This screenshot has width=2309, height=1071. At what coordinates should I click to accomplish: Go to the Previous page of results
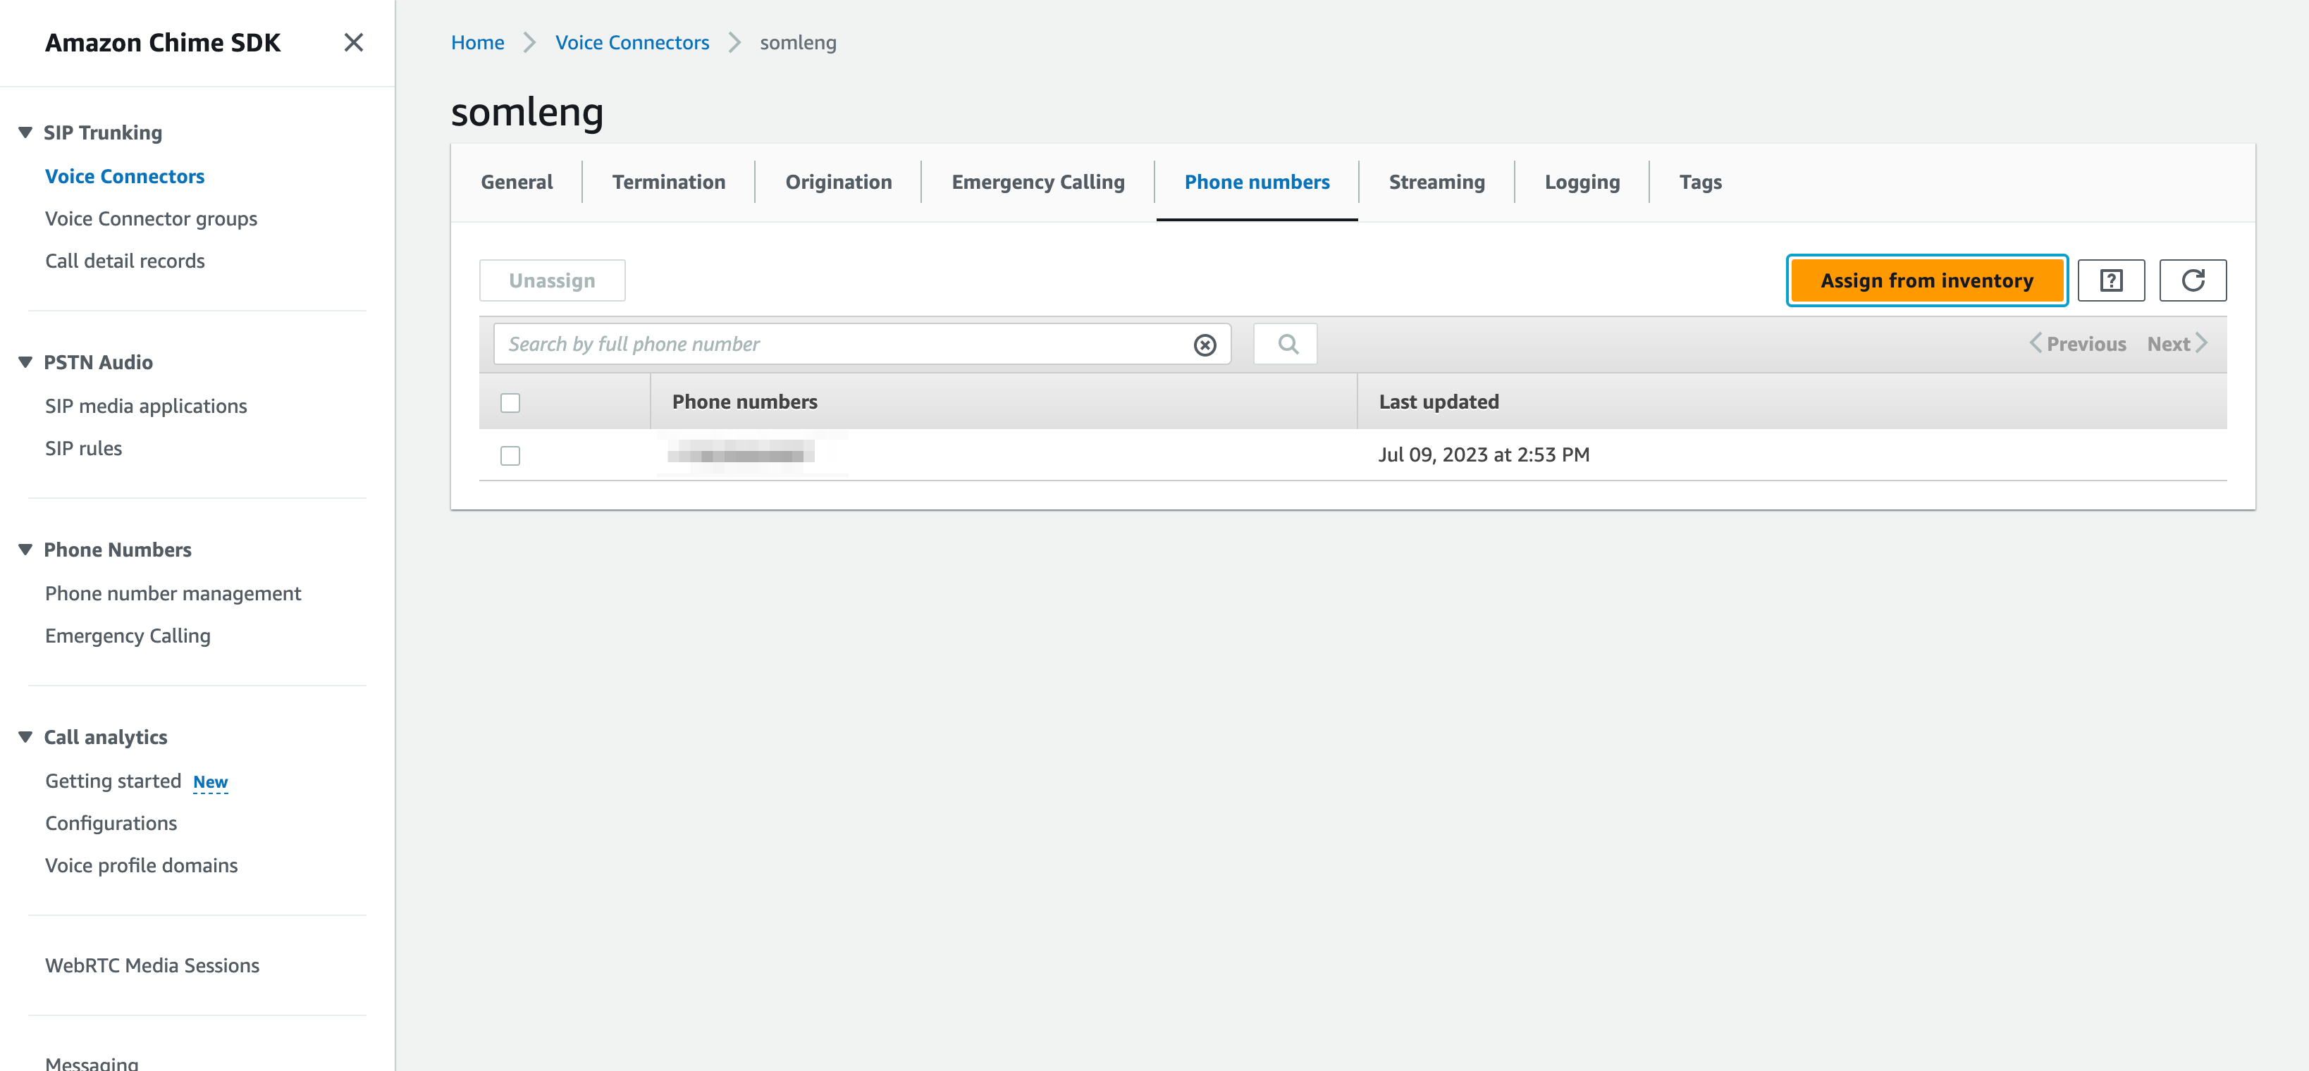pyautogui.click(x=2077, y=344)
